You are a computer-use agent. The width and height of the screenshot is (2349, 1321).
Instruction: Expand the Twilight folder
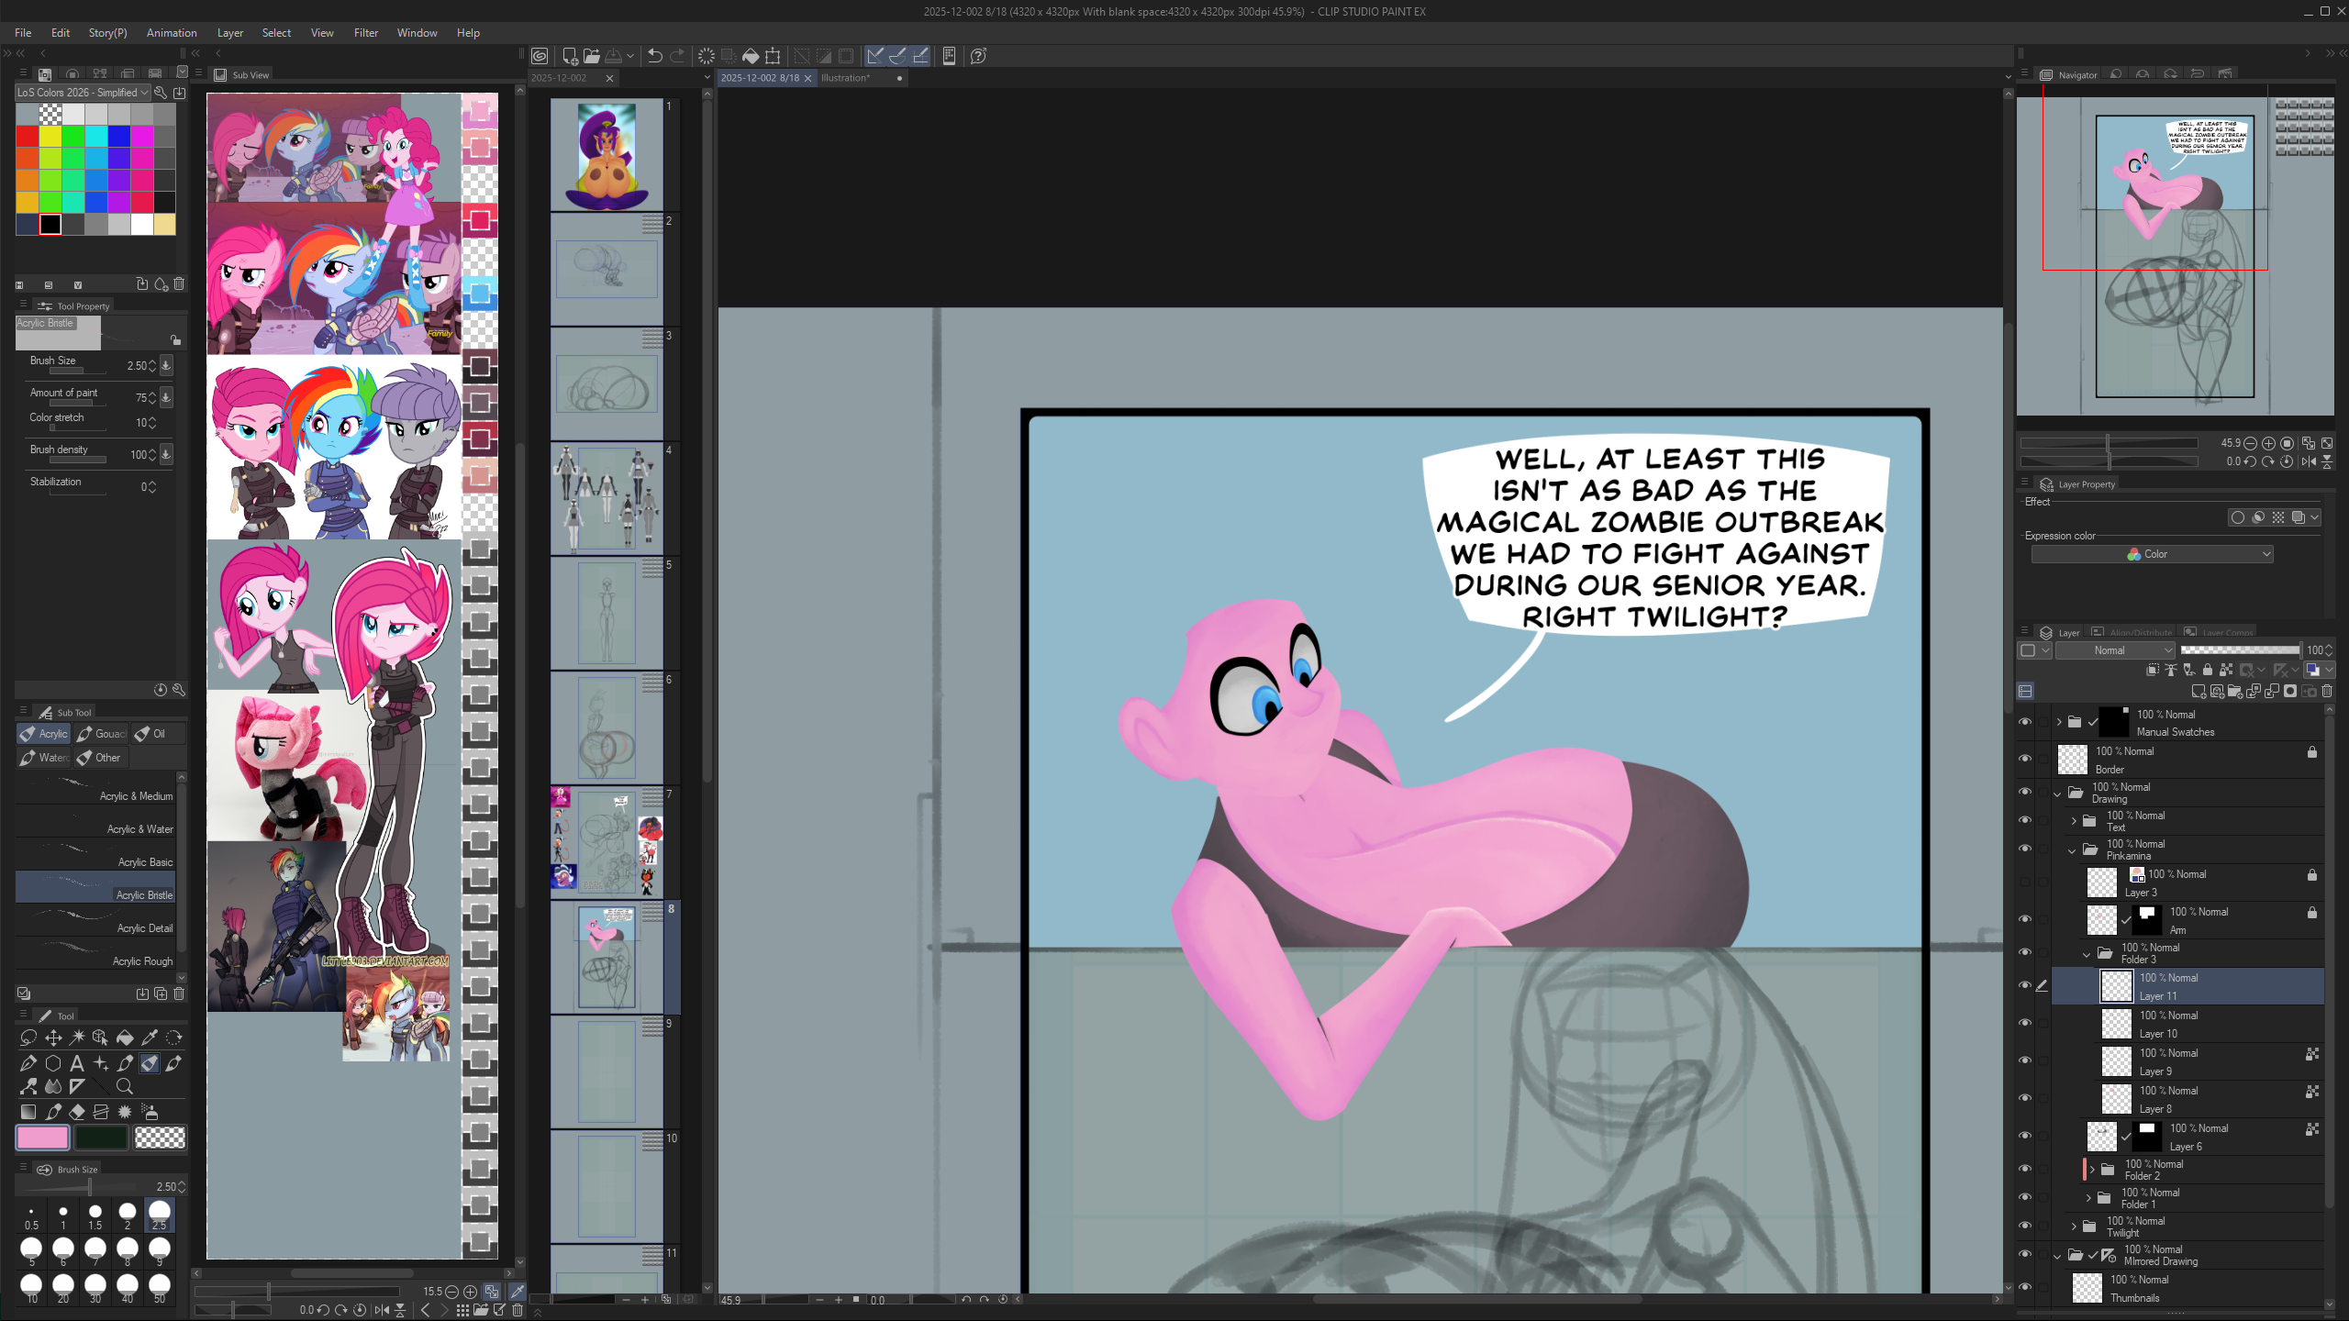click(2074, 1227)
